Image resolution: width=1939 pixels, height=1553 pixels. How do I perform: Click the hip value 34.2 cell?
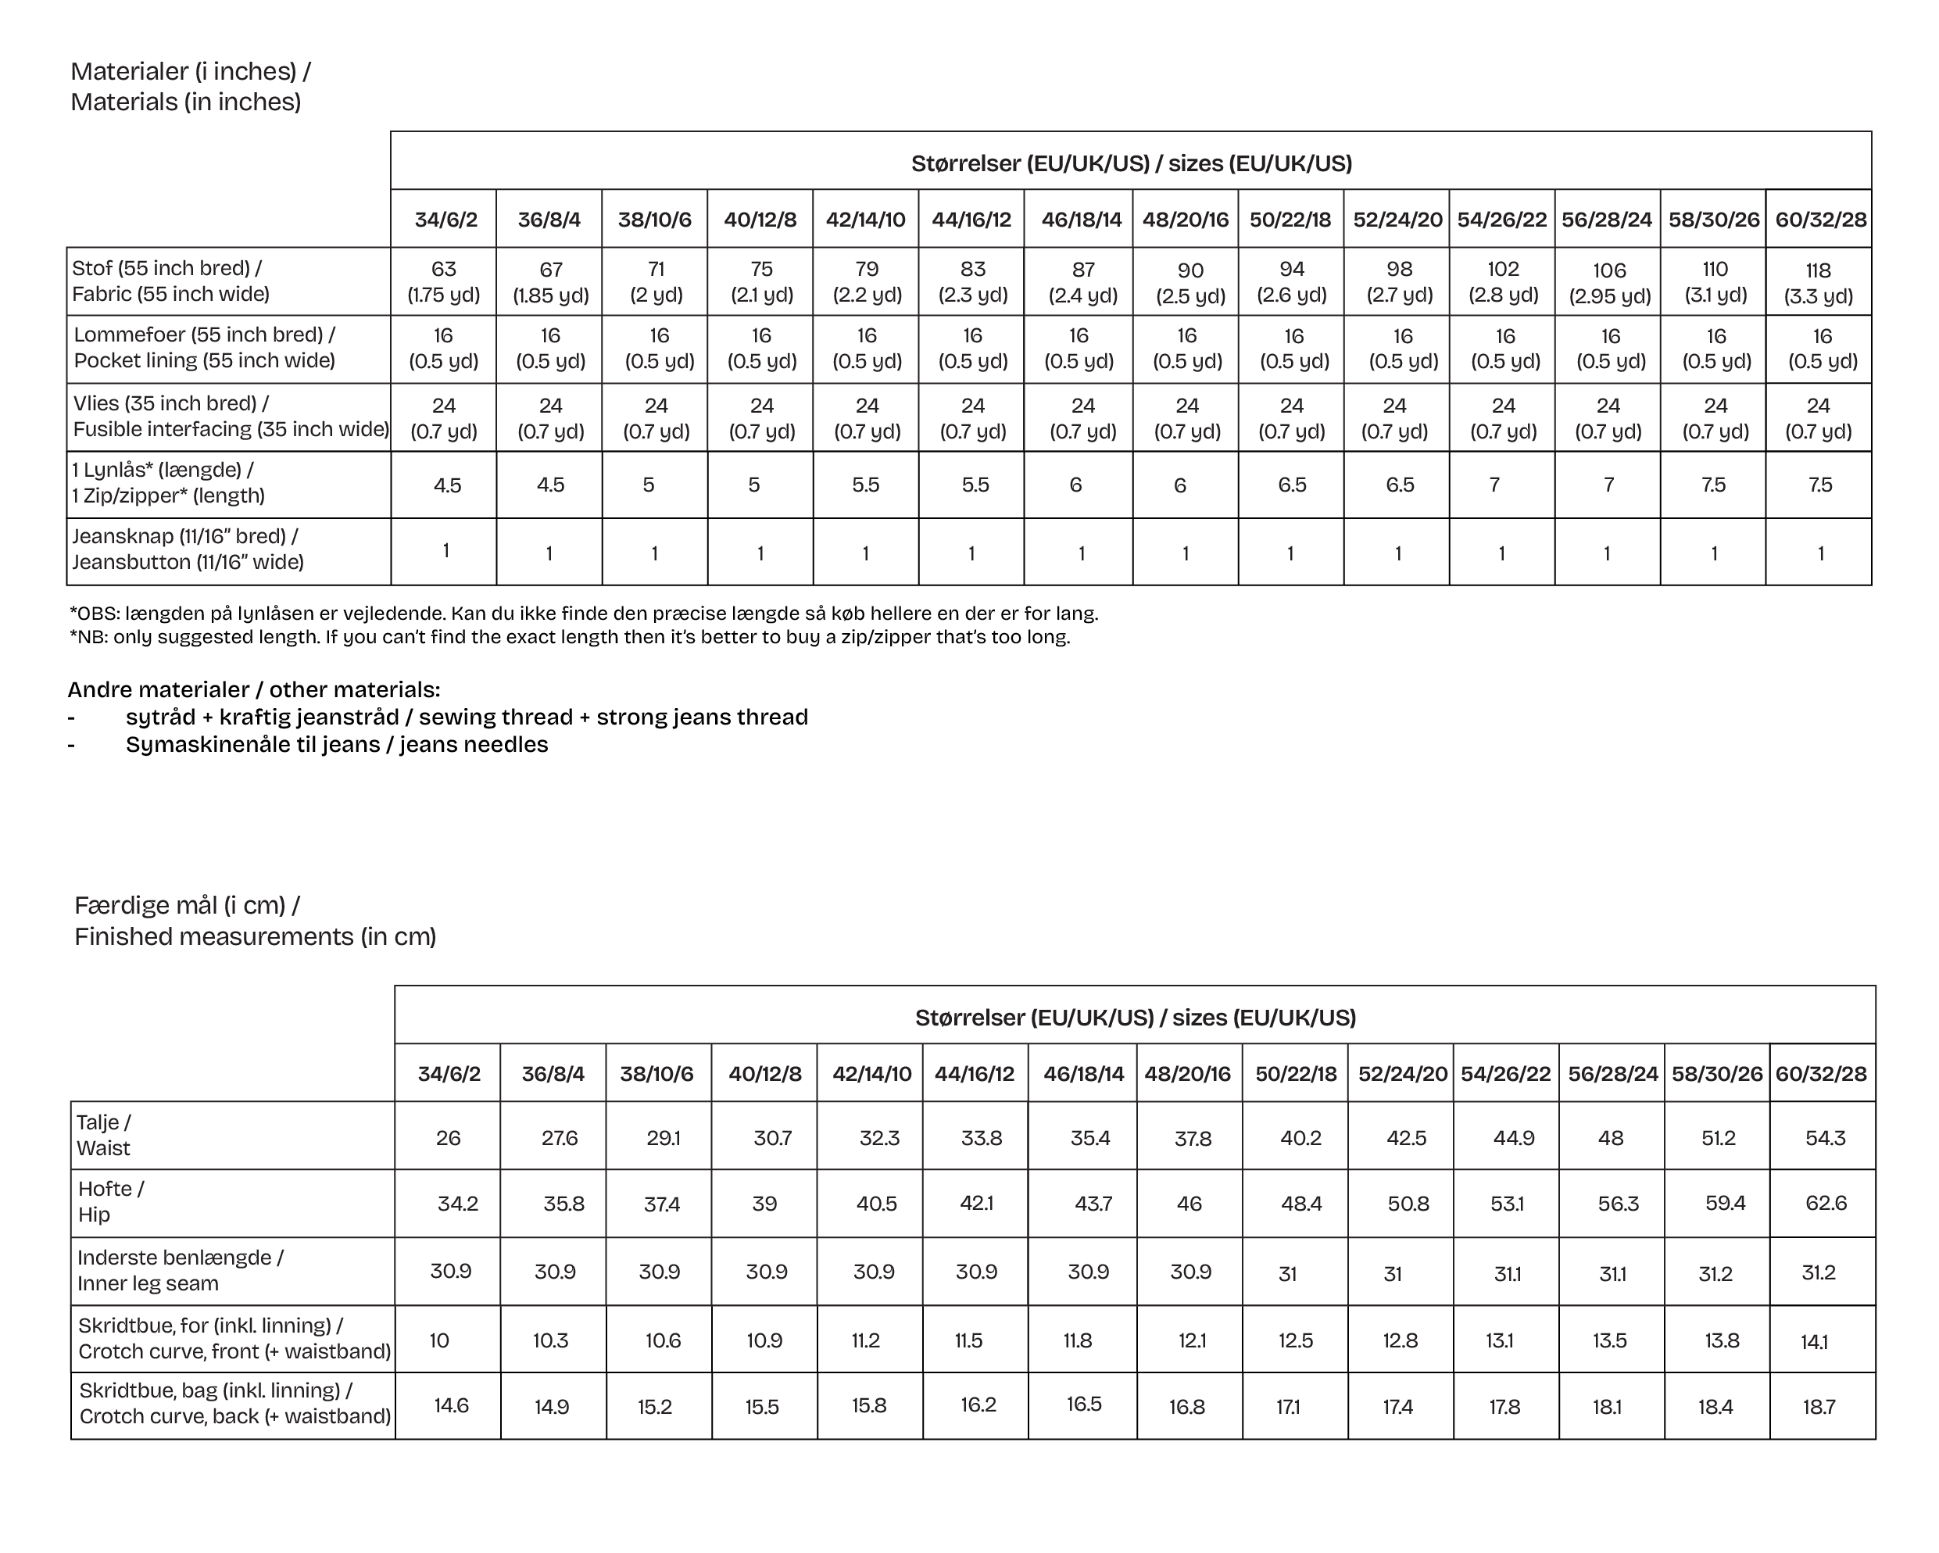pyautogui.click(x=457, y=1203)
